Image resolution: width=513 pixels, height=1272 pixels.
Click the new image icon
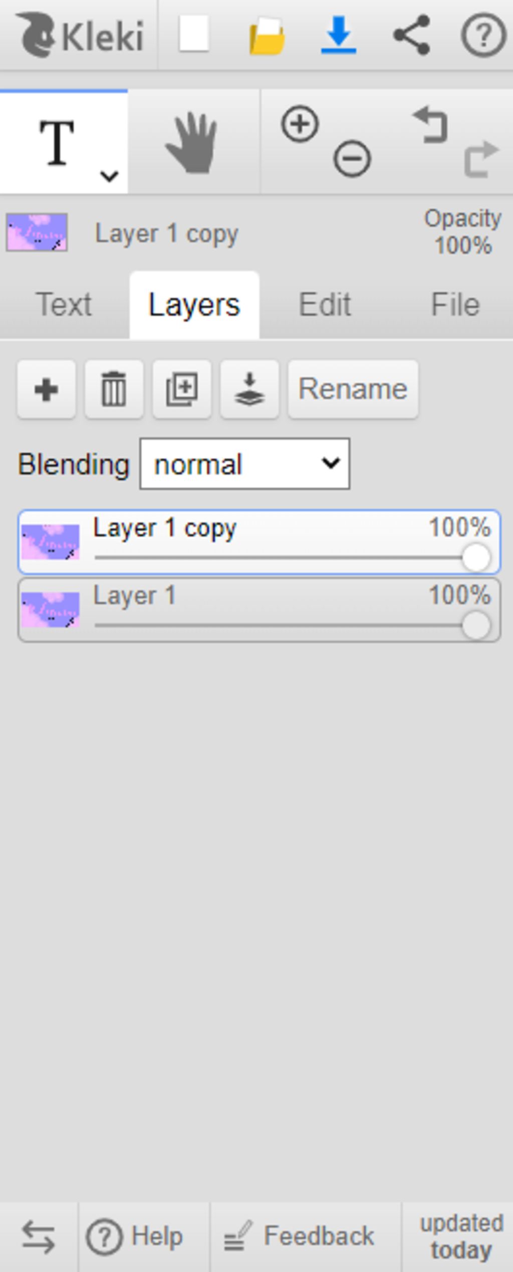194,34
